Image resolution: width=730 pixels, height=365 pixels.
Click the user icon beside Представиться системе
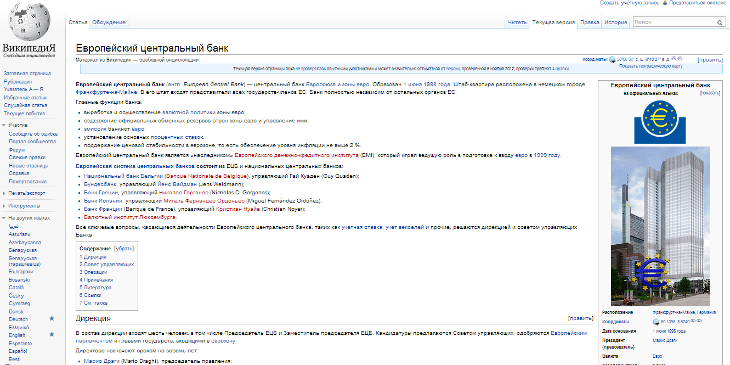[x=665, y=3]
